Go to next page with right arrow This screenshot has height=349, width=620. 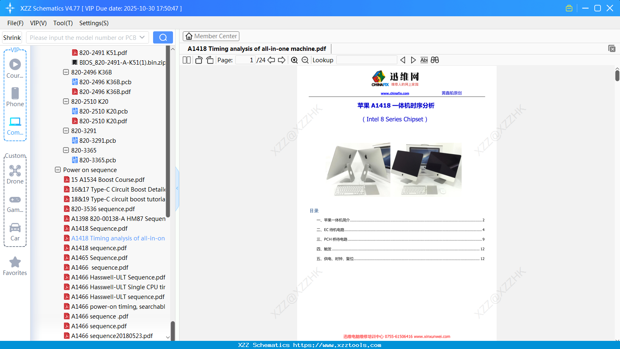coord(282,60)
